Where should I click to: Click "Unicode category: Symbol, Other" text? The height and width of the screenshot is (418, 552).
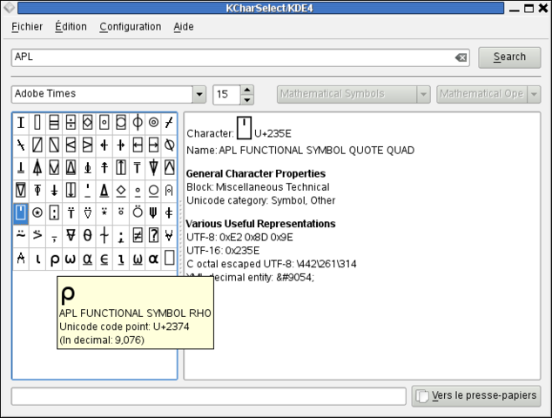coord(261,200)
